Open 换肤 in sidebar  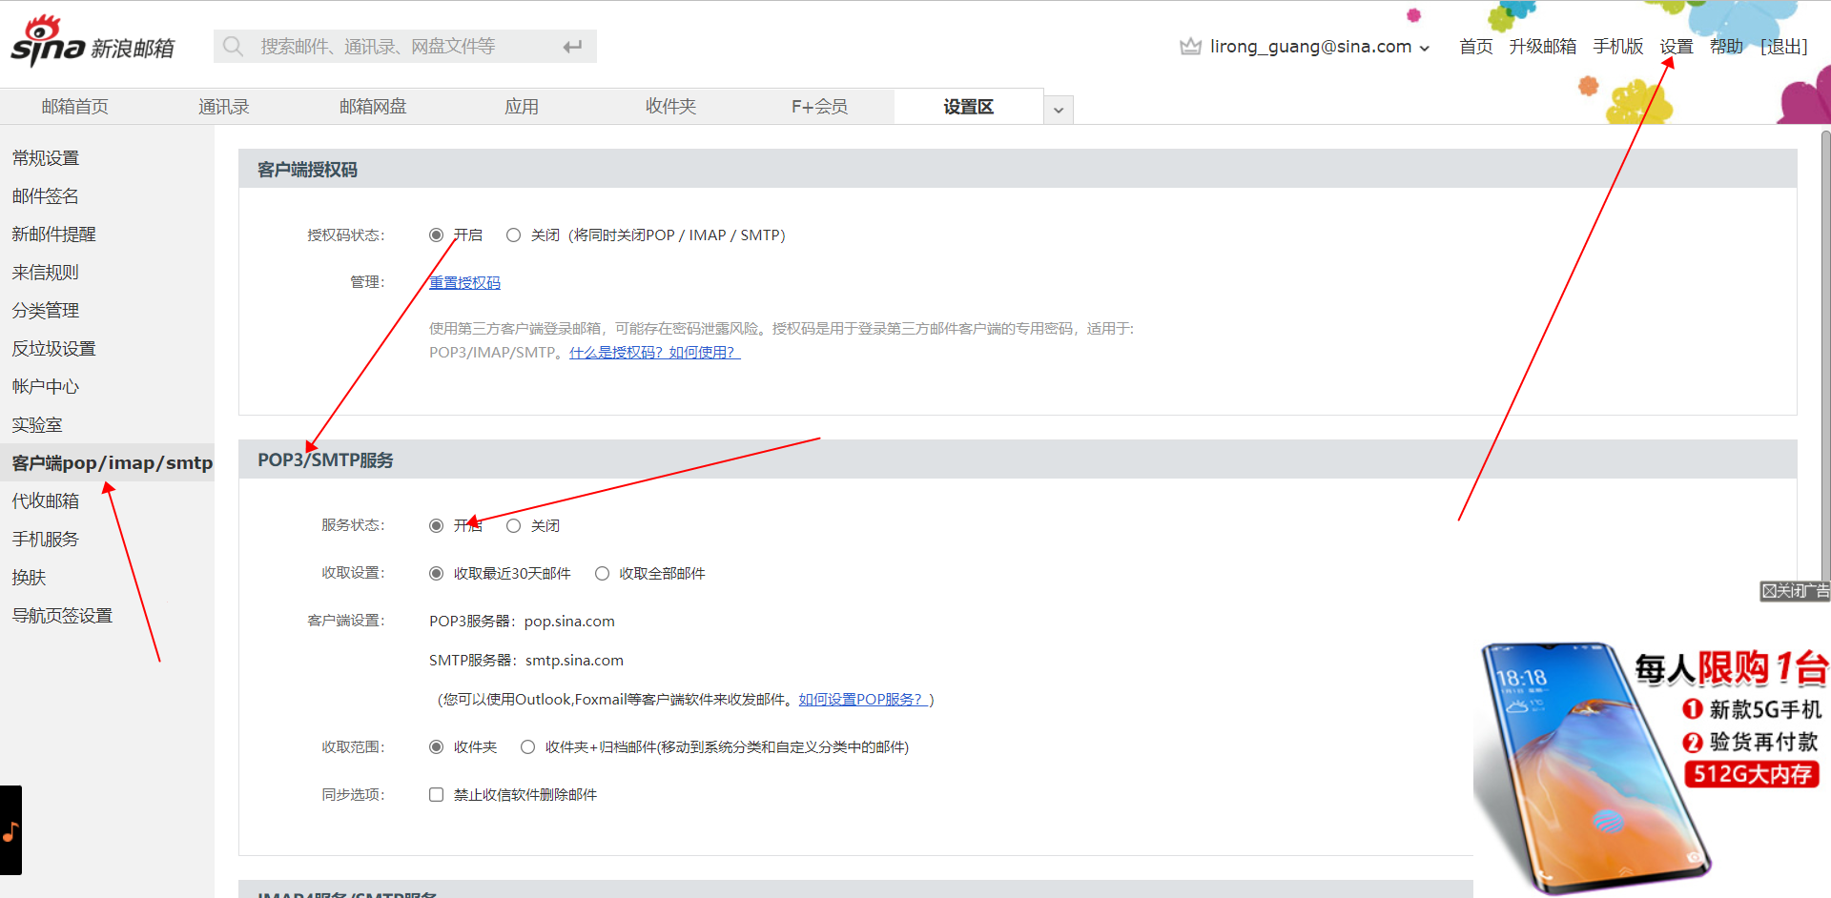point(29,578)
